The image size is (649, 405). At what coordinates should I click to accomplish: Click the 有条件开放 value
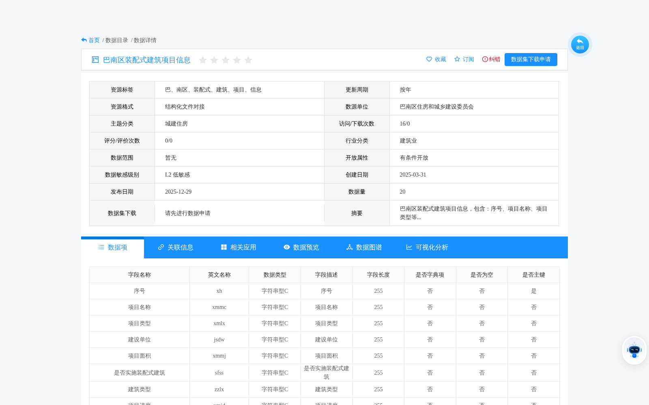[x=414, y=158]
